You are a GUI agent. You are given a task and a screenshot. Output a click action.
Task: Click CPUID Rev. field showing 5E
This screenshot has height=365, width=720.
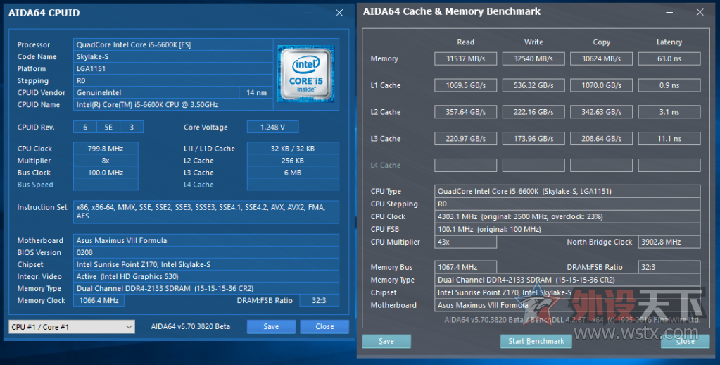pos(108,128)
